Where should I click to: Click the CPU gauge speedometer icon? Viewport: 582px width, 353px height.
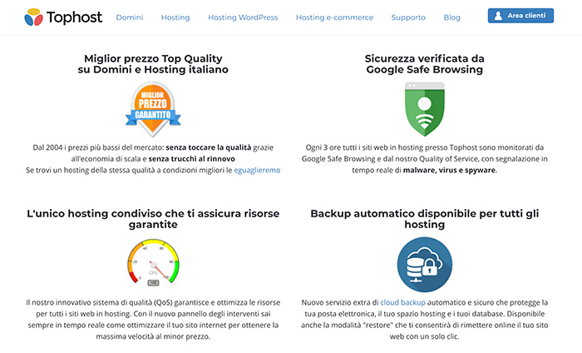(153, 263)
